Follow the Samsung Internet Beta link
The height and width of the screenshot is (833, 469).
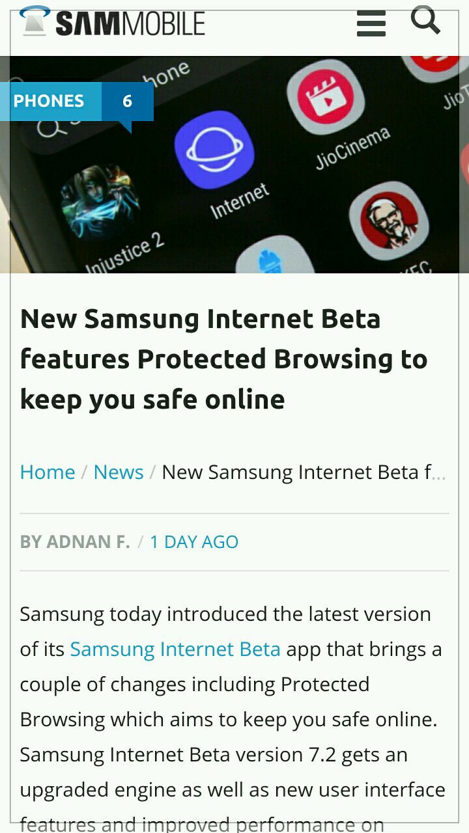(175, 649)
